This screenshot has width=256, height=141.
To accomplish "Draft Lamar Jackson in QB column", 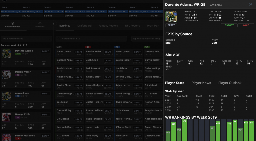I will point(108,94).
